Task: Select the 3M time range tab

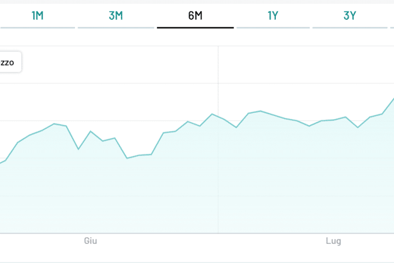Action: click(x=115, y=15)
